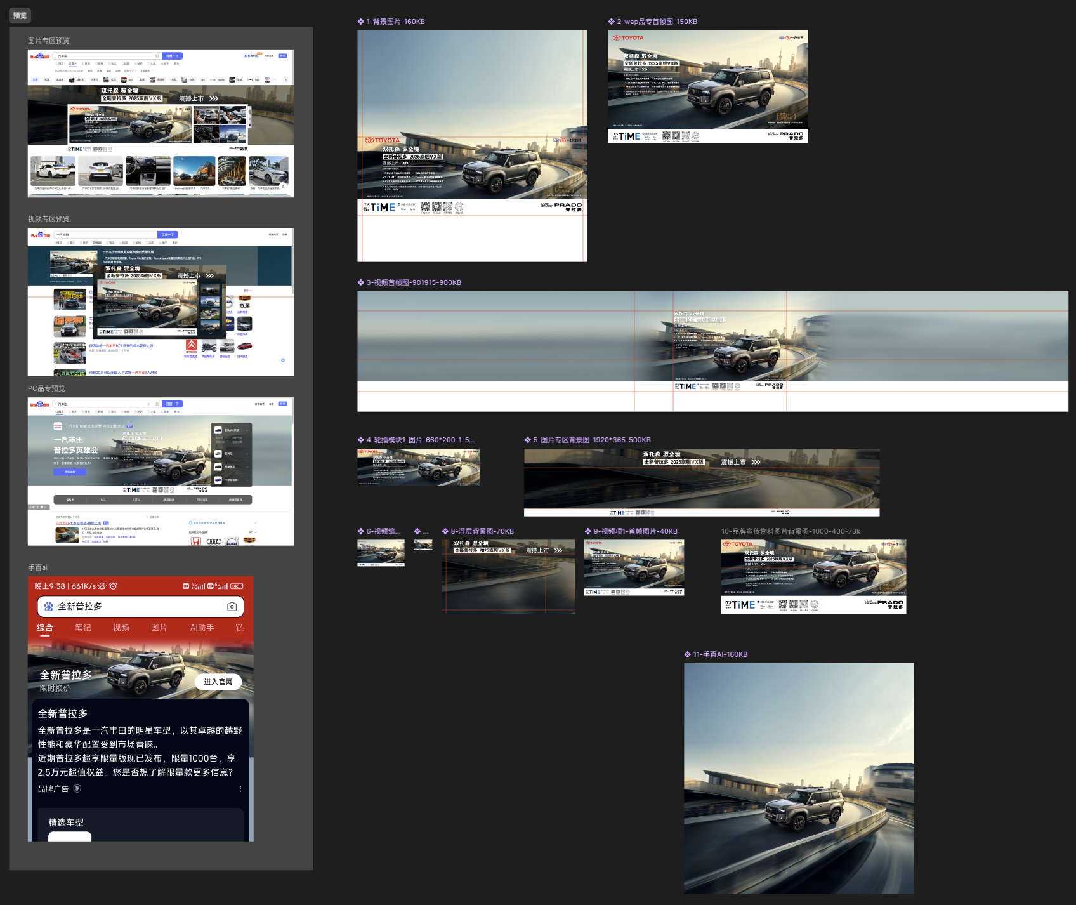Click the component icon beside 2-wap品专首帧图-150KB
1076x905 pixels.
(x=612, y=22)
